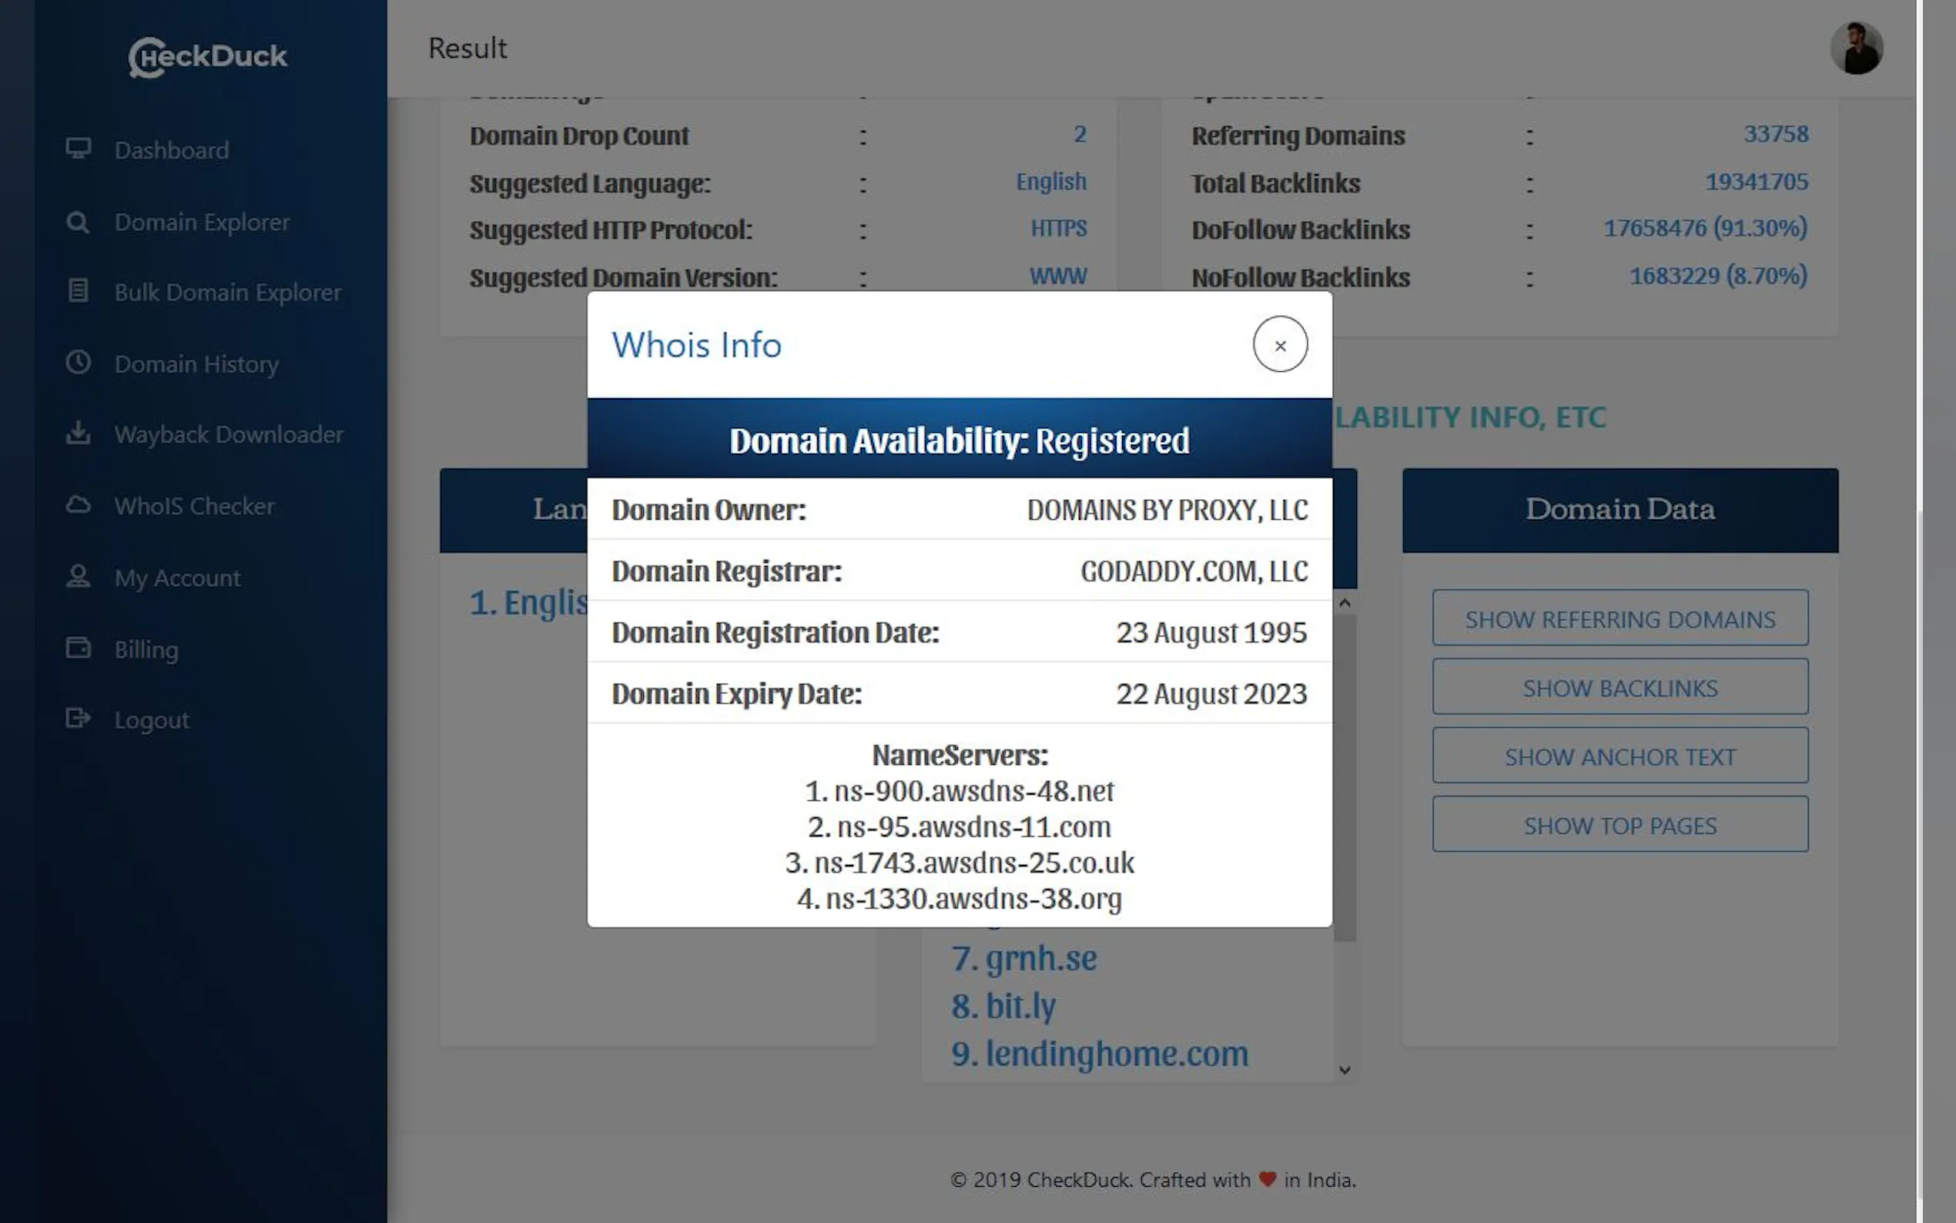Screen dimensions: 1956x1223
Task: Click the My Account person icon
Action: 78,576
